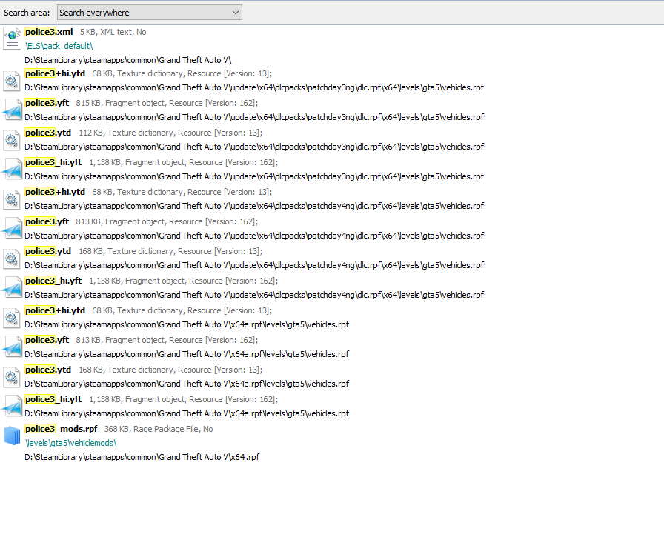Select the police3_mods.rpf file name
This screenshot has height=537, width=664.
click(62, 429)
